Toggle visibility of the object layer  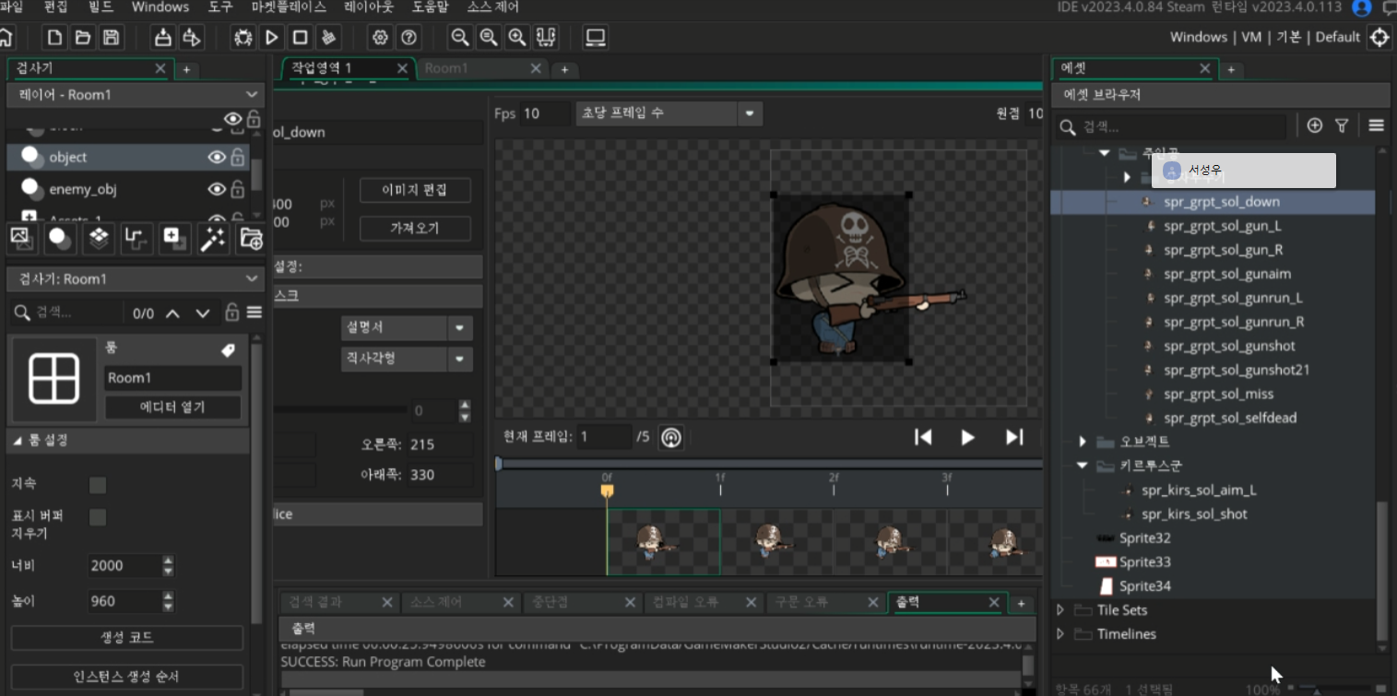(x=217, y=158)
